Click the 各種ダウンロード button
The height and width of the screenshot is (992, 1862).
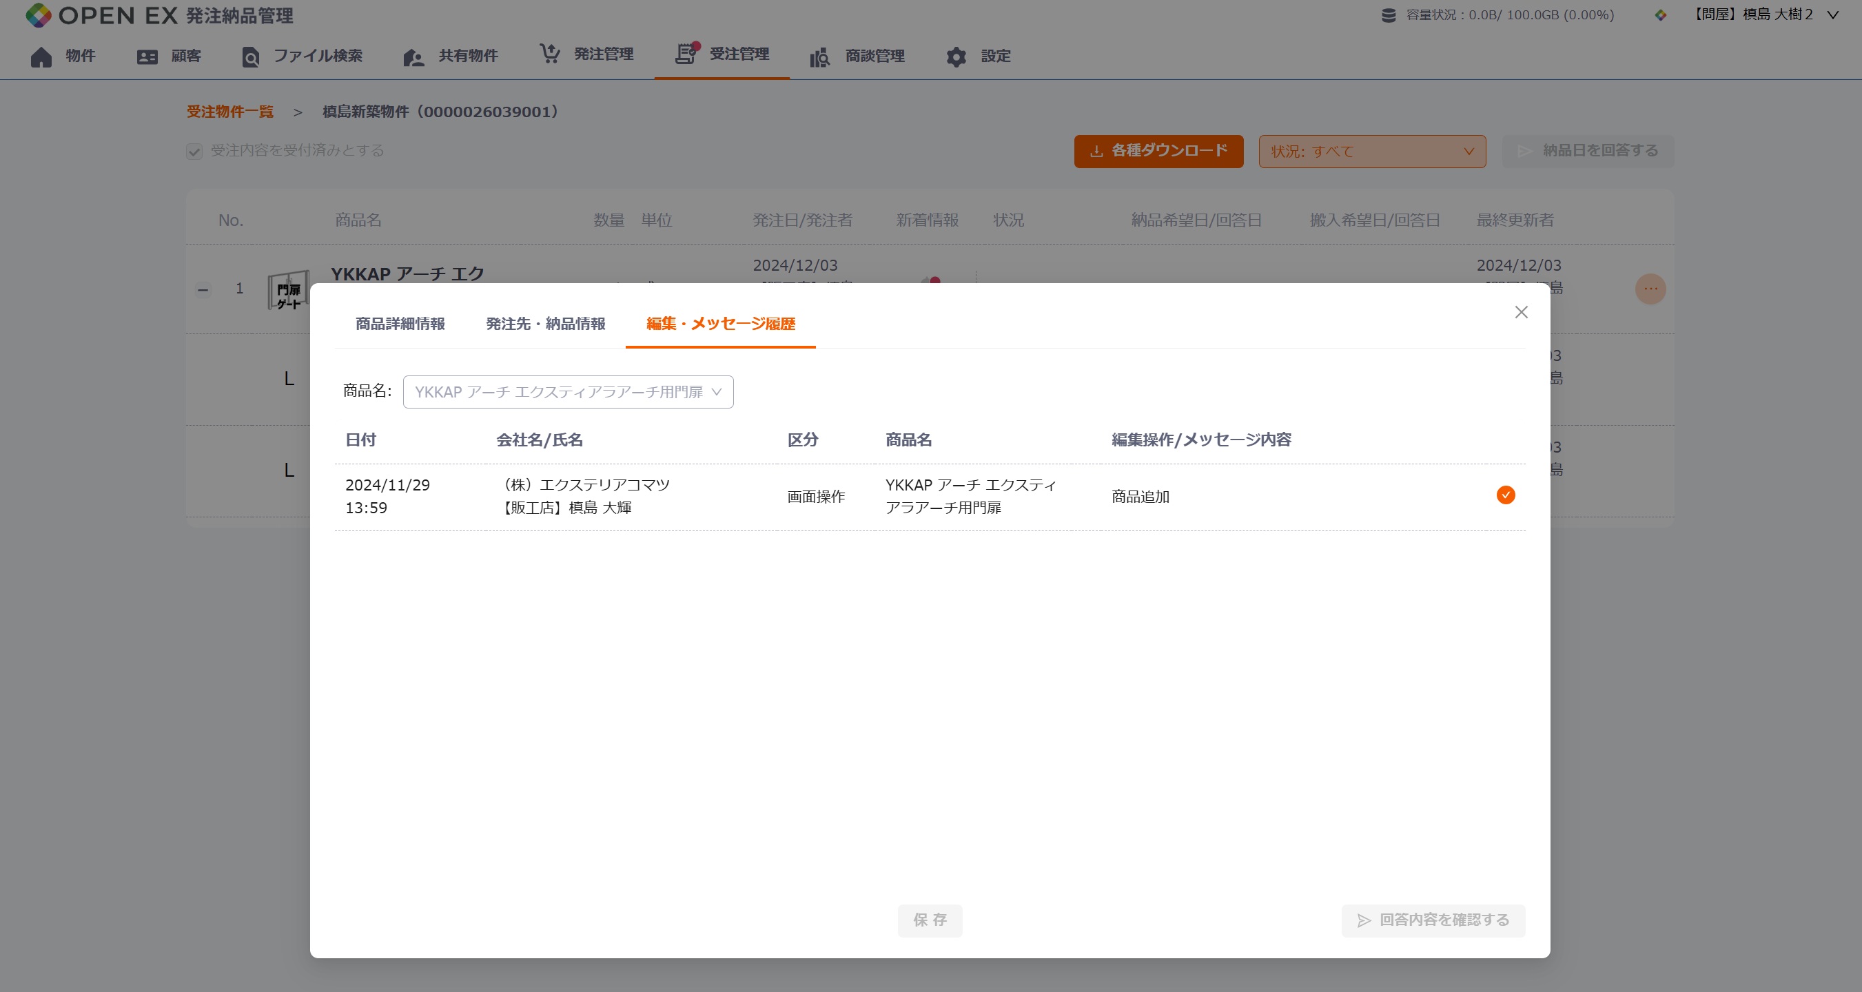pyautogui.click(x=1158, y=151)
